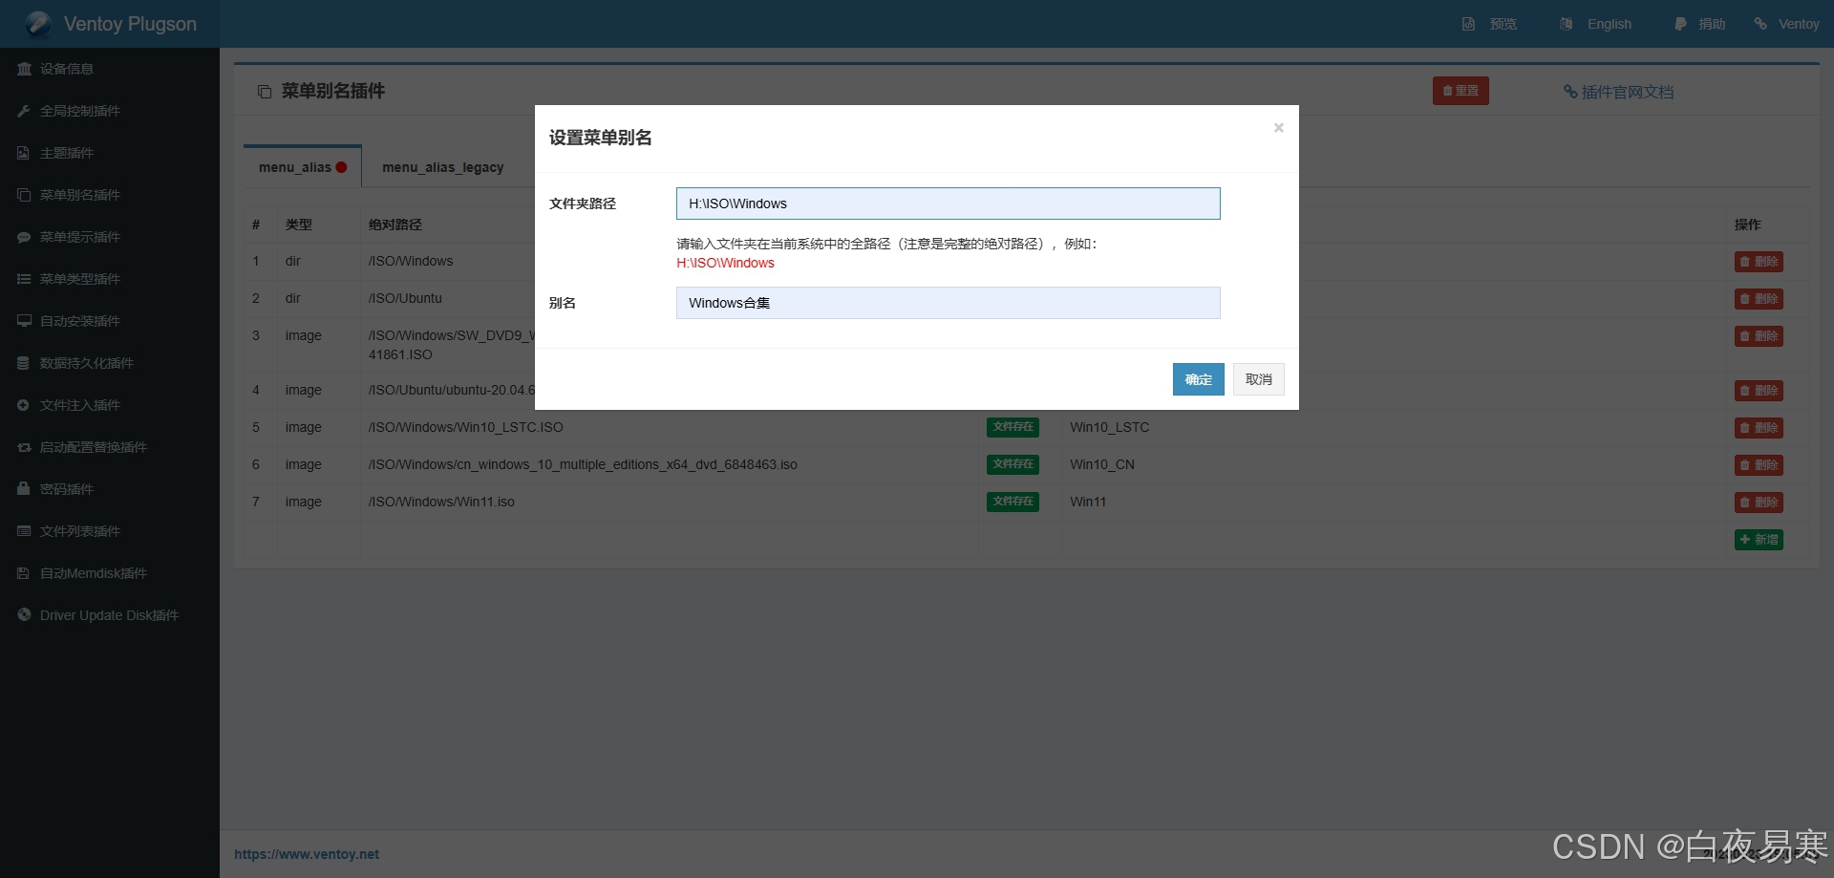Viewport: 1834px width, 878px height.
Task: Open 主题插件 sidebar icon
Action: [x=24, y=153]
